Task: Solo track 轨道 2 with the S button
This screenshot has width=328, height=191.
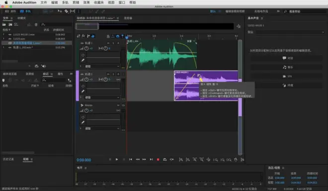Action: click(113, 74)
